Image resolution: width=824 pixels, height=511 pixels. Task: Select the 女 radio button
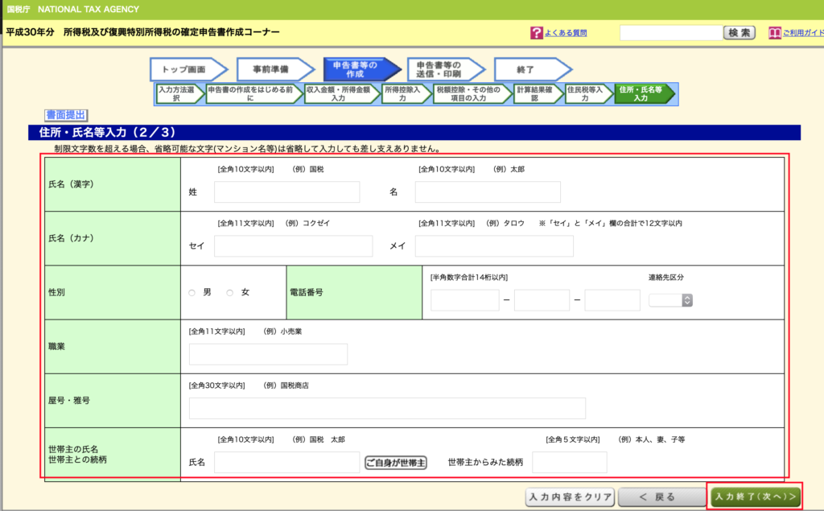click(230, 293)
